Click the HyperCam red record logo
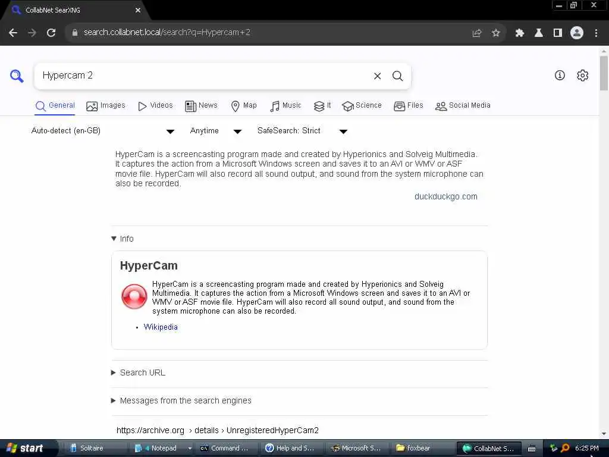609x457 pixels. (x=134, y=296)
